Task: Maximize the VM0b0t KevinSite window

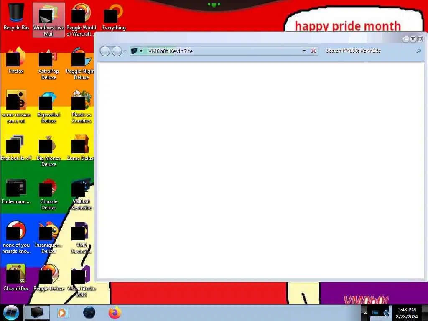Action: click(413, 39)
